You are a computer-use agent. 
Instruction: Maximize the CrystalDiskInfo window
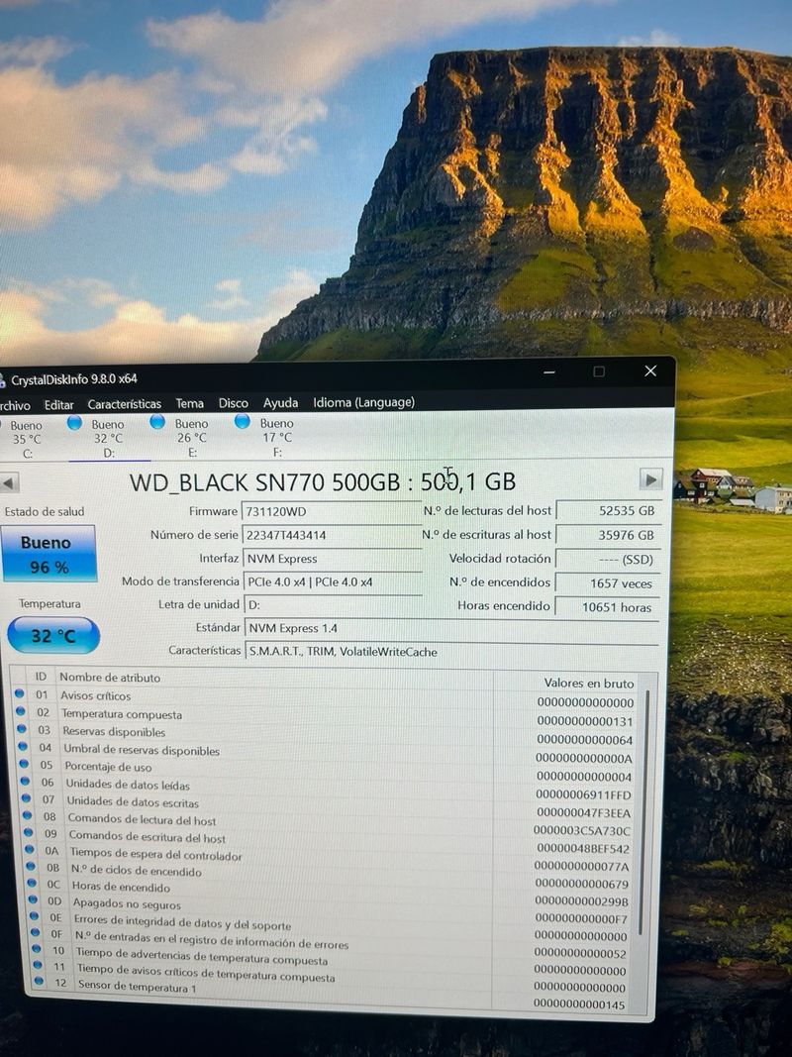599,371
